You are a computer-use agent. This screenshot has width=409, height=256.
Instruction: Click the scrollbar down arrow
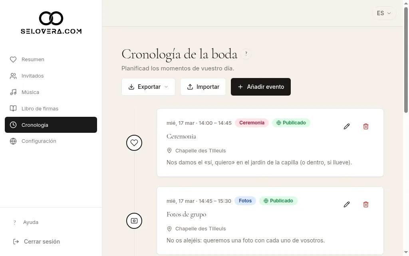[406, 253]
